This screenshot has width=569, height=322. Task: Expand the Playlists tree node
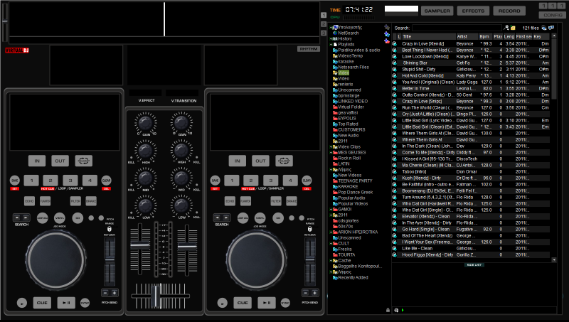point(331,45)
